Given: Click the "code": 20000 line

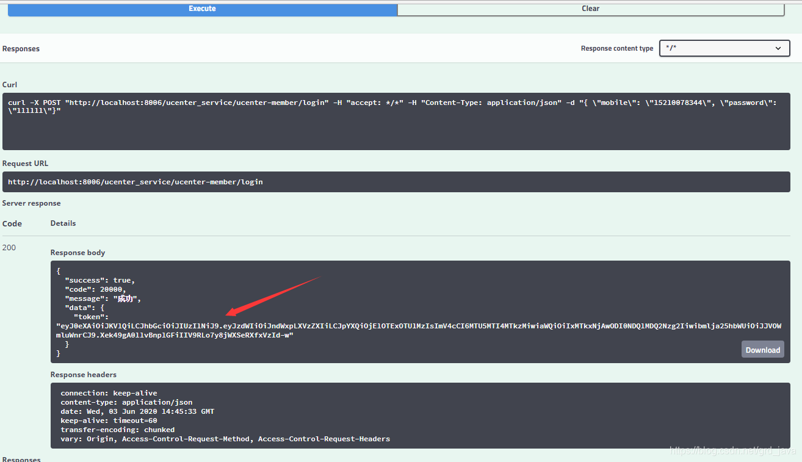Looking at the screenshot, I should point(96,289).
